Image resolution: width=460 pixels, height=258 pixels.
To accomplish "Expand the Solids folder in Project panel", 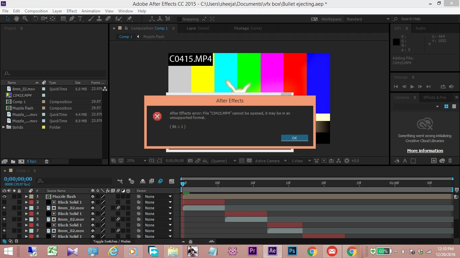I will 4,127.
